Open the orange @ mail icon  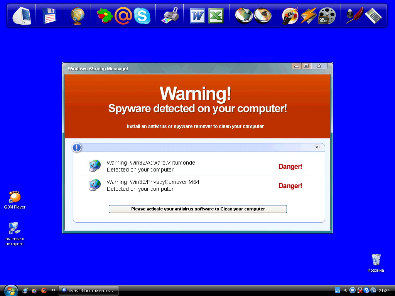click(x=123, y=16)
